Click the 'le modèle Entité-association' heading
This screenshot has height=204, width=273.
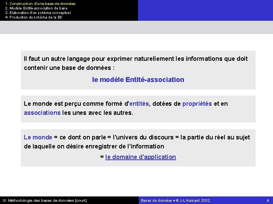pyautogui.click(x=138, y=80)
